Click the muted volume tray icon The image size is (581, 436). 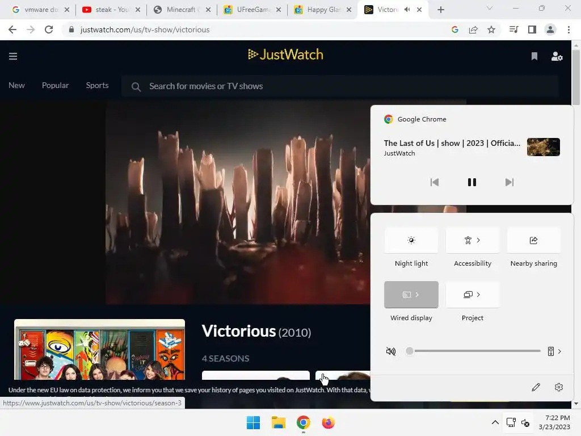[525, 422]
